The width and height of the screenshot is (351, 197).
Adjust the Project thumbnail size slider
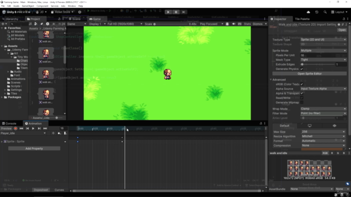pyautogui.click(x=57, y=118)
